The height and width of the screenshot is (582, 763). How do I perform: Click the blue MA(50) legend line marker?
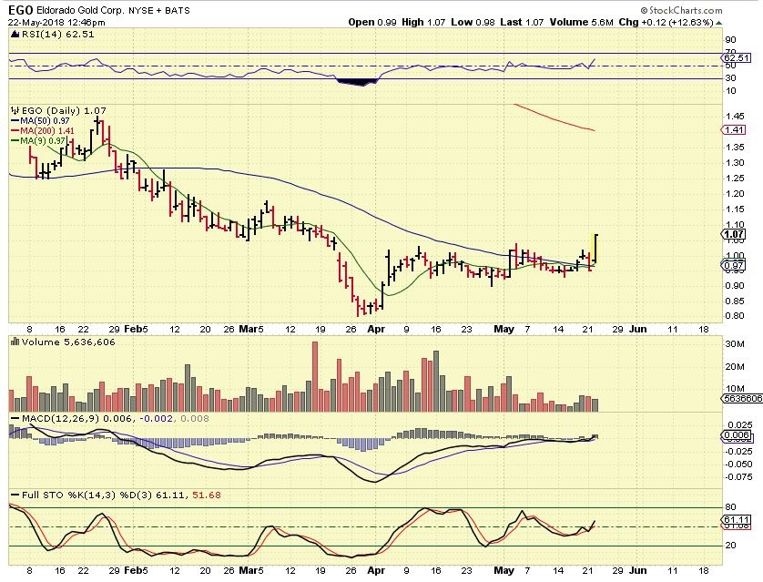tap(15, 120)
